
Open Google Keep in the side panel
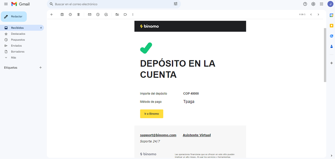[331, 25]
